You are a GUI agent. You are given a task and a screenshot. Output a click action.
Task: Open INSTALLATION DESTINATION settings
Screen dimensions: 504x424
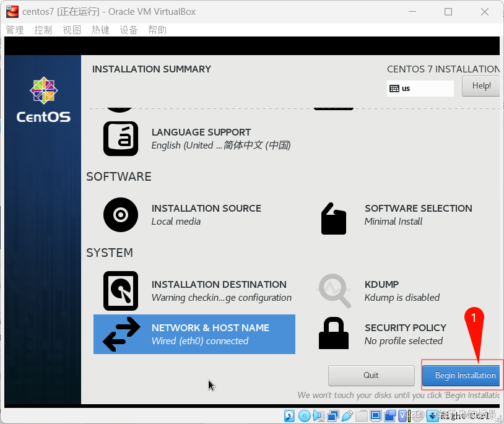click(194, 291)
